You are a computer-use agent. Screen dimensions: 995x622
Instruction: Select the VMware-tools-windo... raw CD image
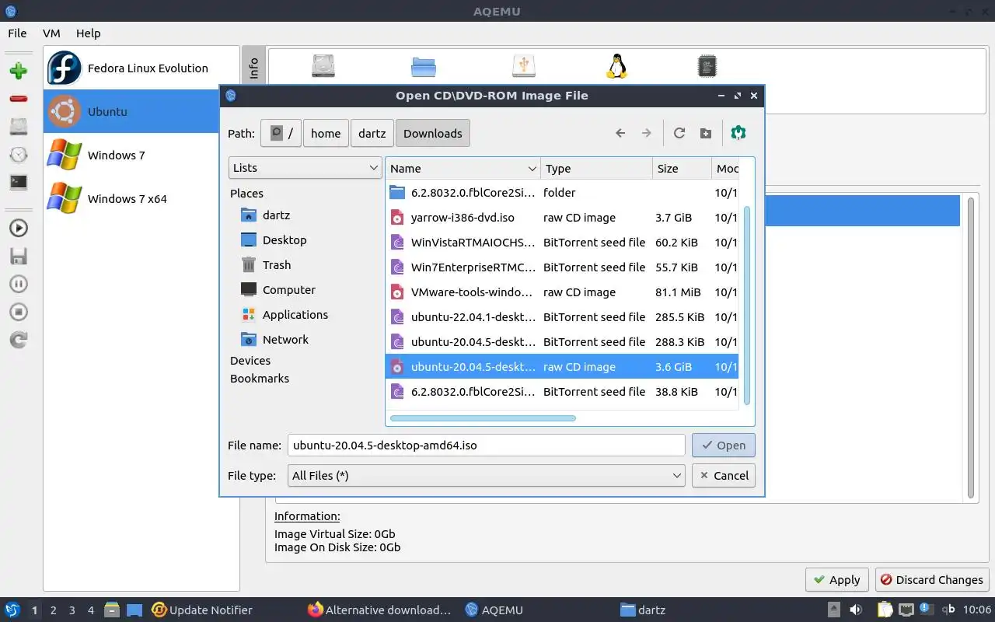pos(562,292)
